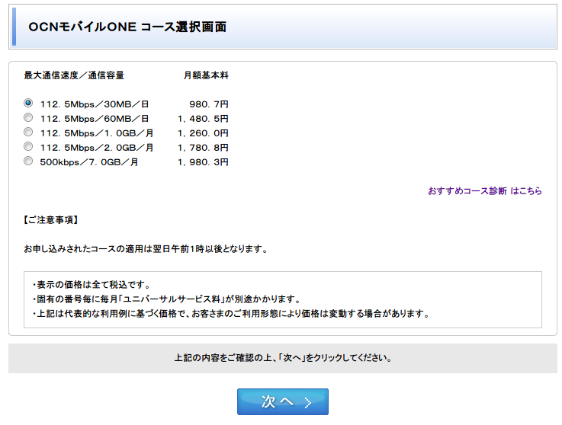Select the 500kbps/7.0GB/月 radio button
Viewport: 562px width, 425px height.
(28, 161)
